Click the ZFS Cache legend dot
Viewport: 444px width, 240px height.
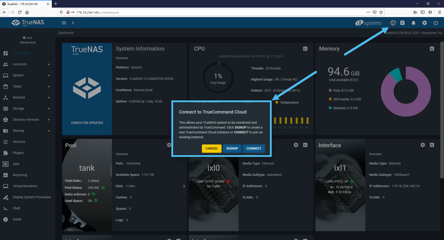click(x=330, y=99)
